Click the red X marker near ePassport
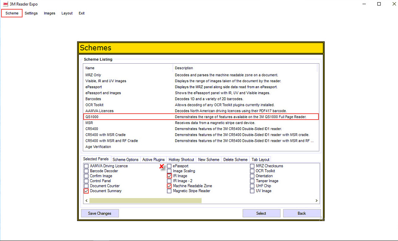The height and width of the screenshot is (241, 398). tap(162, 167)
